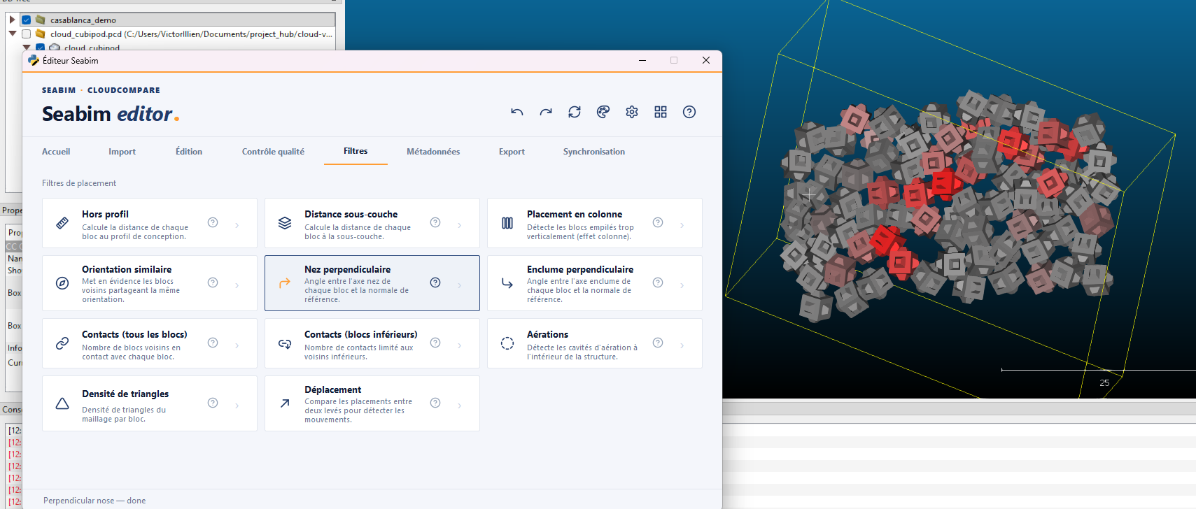
Task: Collapse the cloud_cubipod.pcd tree node
Action: coord(12,34)
